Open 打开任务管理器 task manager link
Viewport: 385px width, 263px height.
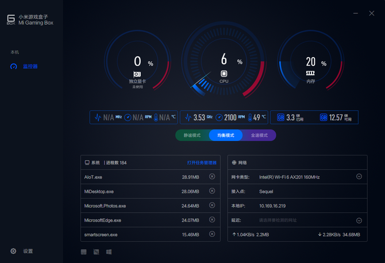click(202, 163)
